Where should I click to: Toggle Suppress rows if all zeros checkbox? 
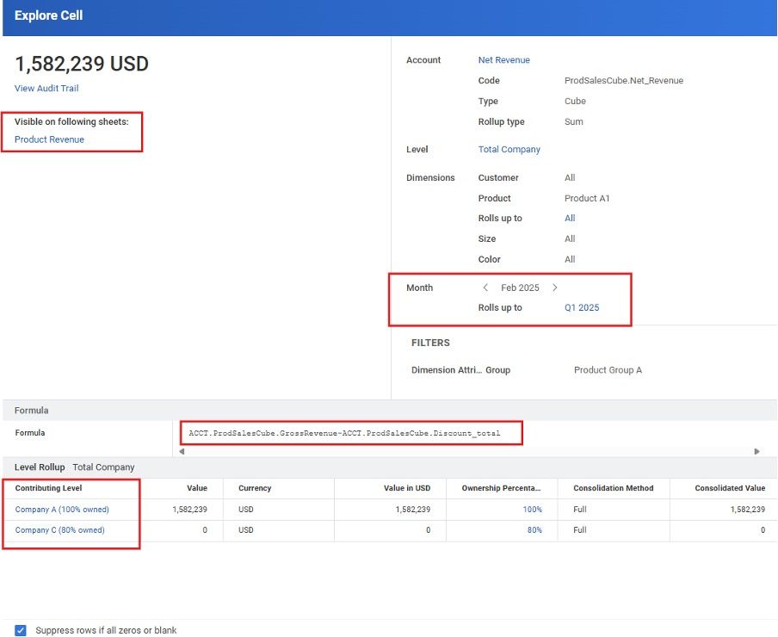[21, 630]
